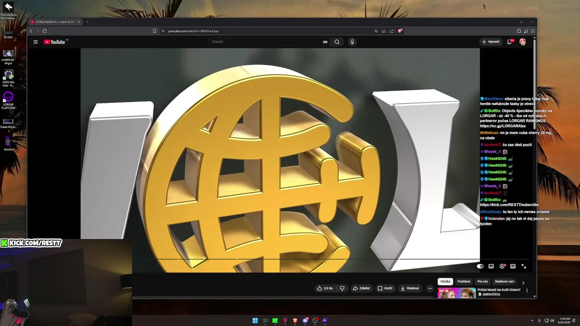Open Windows Start menu

[255, 321]
